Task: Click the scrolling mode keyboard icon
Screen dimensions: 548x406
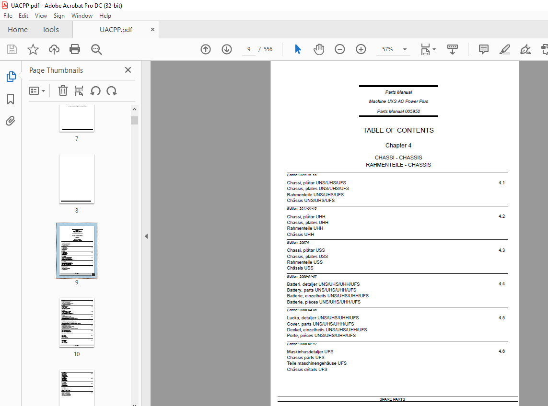Action: coord(452,49)
